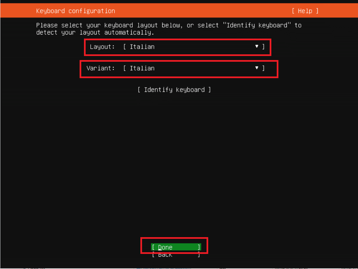Expand keyboard Layout selection list

click(x=194, y=47)
